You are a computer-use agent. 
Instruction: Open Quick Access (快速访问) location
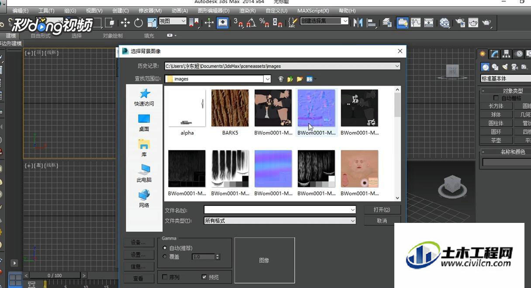(144, 97)
